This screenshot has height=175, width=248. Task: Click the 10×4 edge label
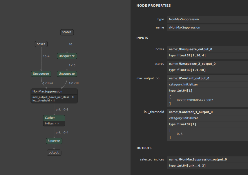point(46,56)
